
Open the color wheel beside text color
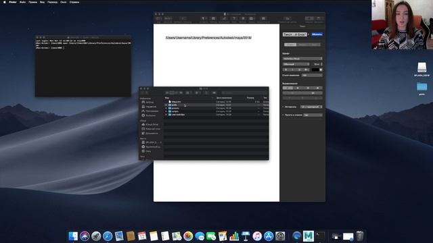tap(321, 70)
